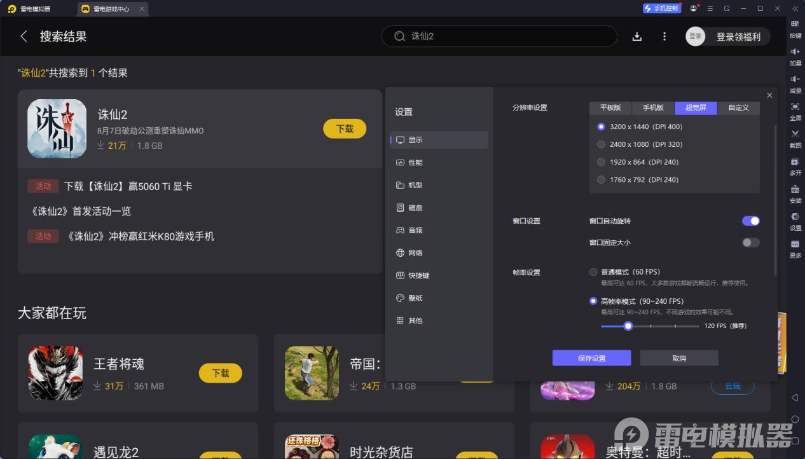The width and height of the screenshot is (805, 459).
Task: Go back with the arrow beside 搜索结果
Action: click(x=24, y=36)
